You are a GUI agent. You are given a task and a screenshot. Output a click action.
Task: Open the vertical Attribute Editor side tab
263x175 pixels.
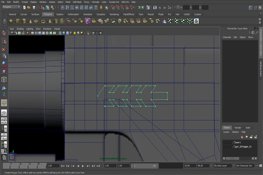pos(261,69)
